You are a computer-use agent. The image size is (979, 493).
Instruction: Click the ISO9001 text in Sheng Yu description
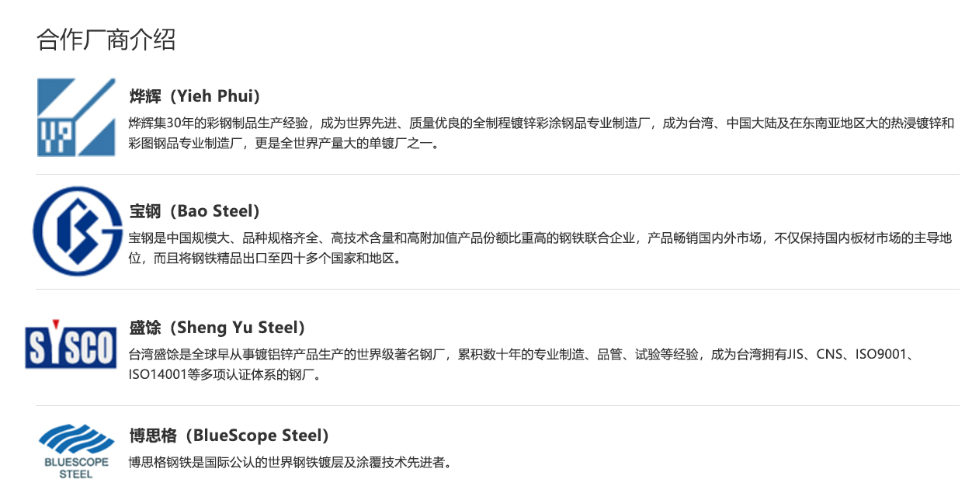pos(880,355)
